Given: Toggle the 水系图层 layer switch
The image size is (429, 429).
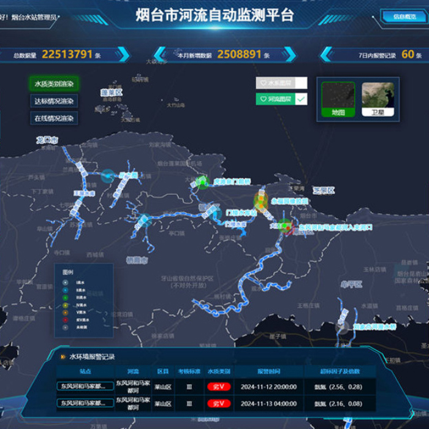Looking at the screenshot, I should (281, 83).
